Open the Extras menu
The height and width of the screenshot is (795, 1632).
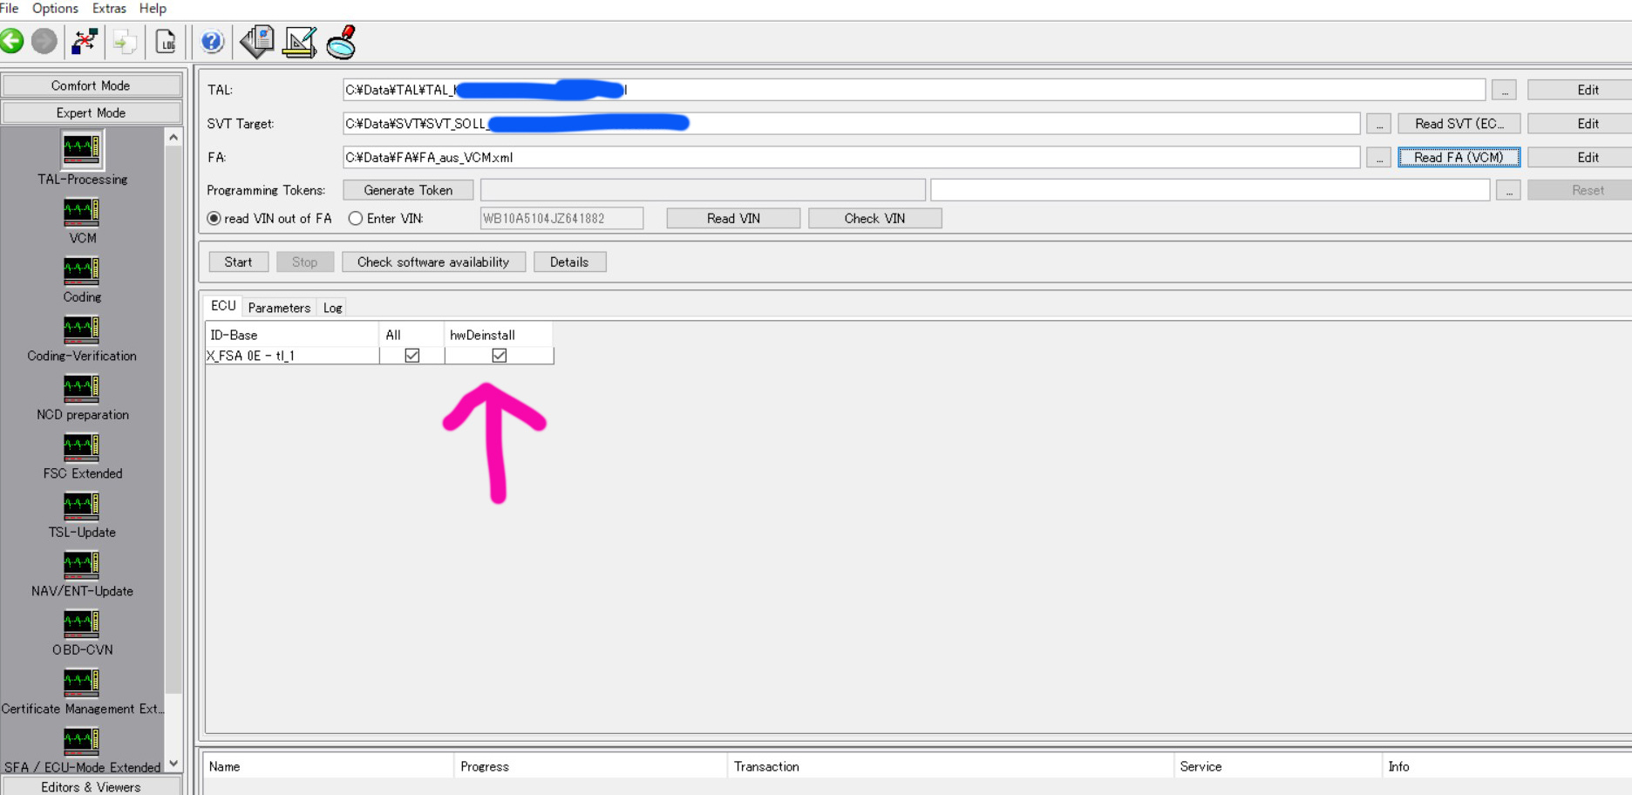pyautogui.click(x=109, y=9)
